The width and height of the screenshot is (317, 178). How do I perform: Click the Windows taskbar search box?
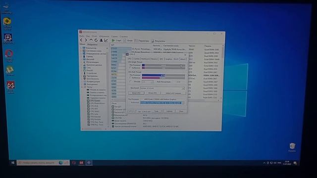pos(43,163)
